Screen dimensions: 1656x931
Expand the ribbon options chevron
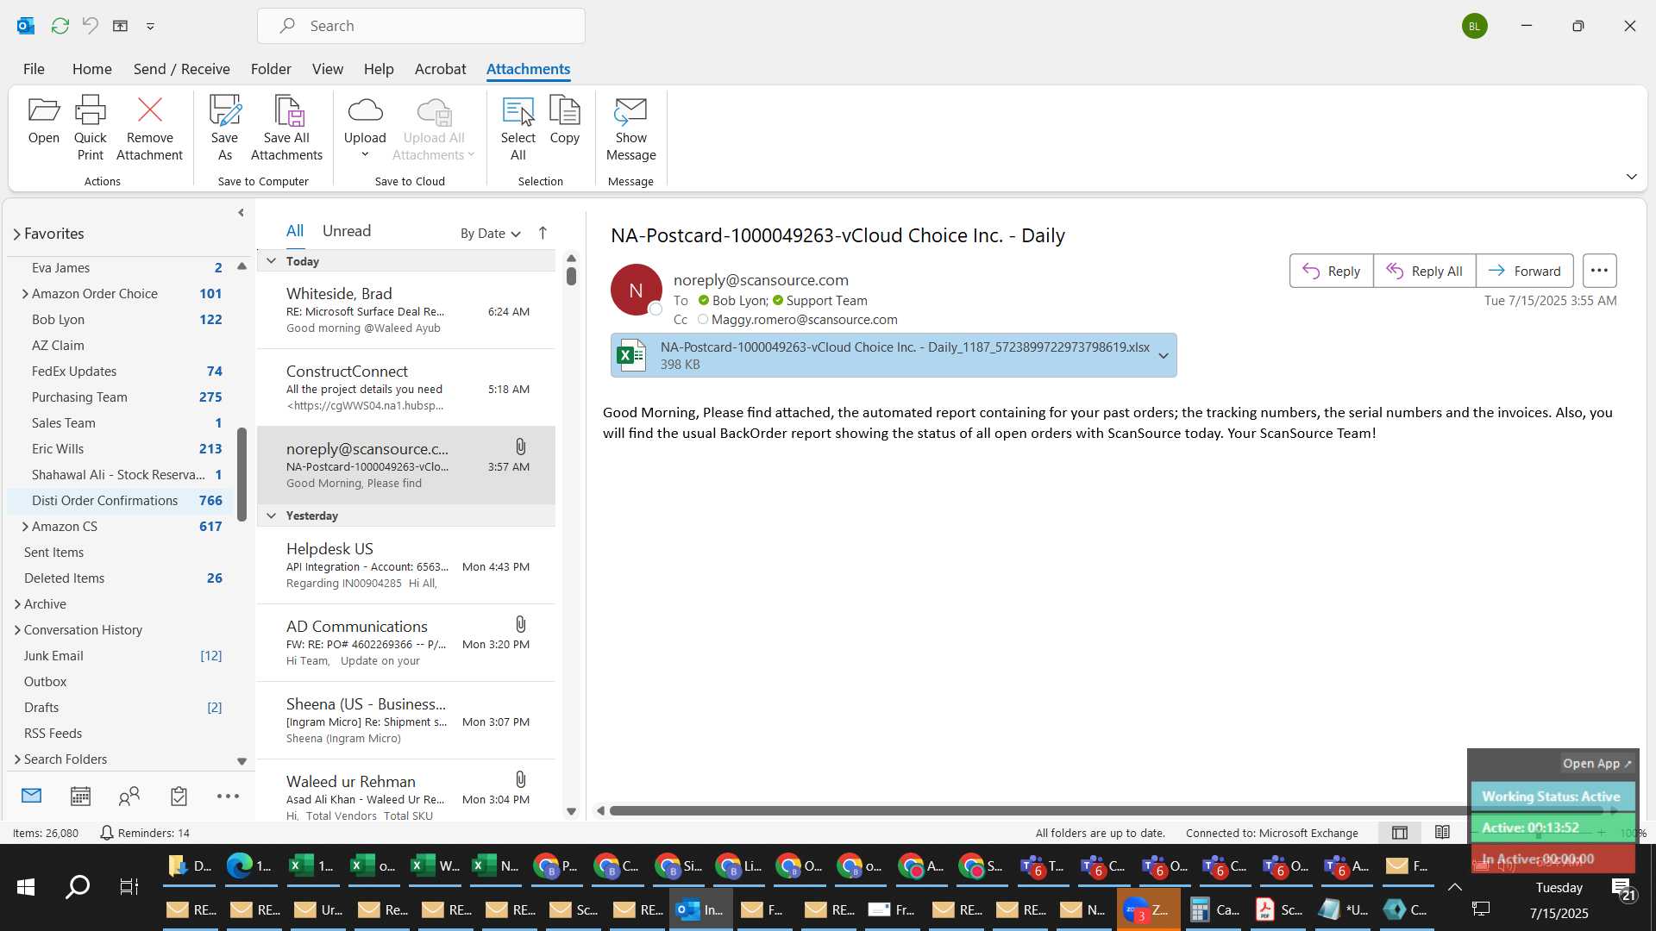coord(1631,176)
